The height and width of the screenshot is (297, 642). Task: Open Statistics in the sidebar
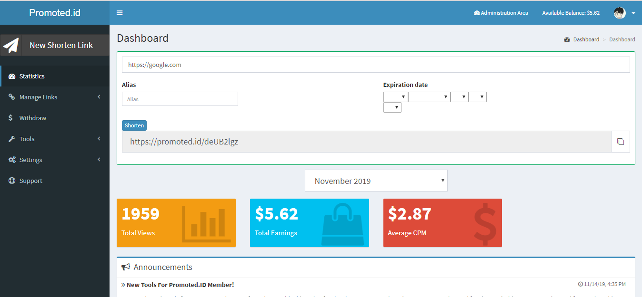click(55, 76)
